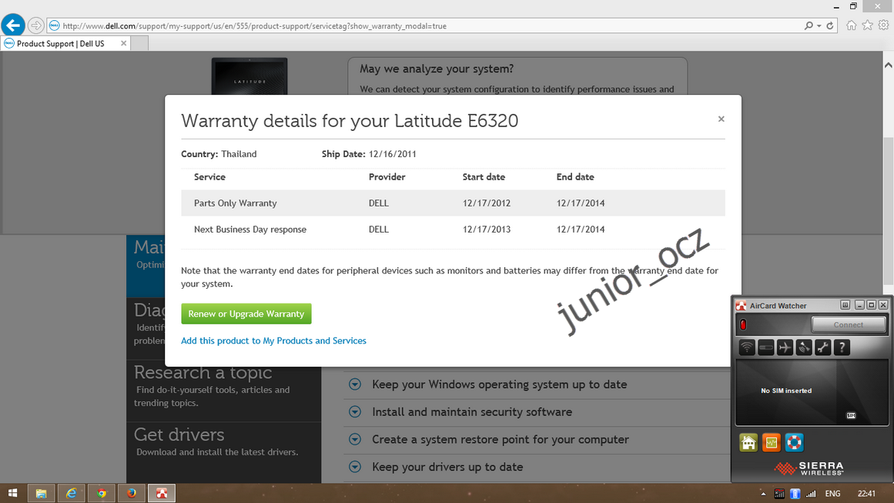Click start date 12/17/2013
This screenshot has width=894, height=503.
tap(487, 230)
